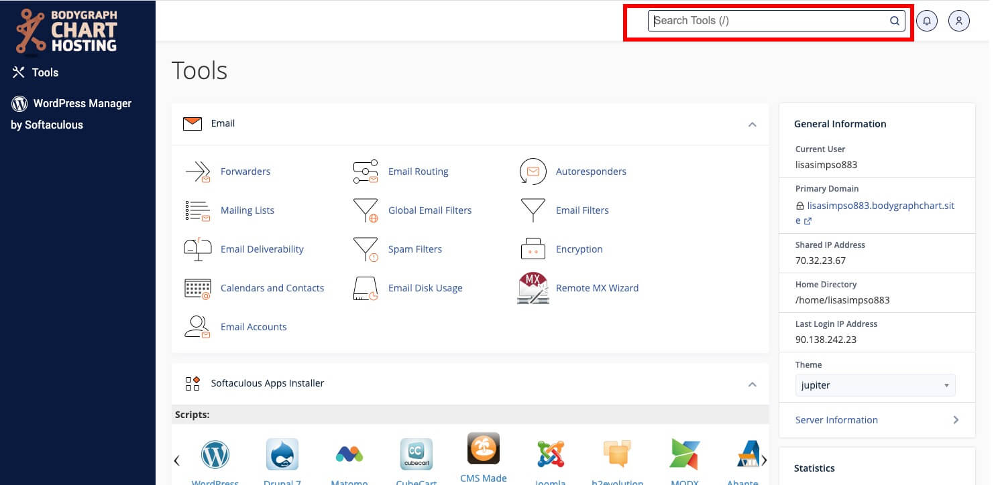
Task: Click the external link icon beside primary domain
Action: (808, 221)
